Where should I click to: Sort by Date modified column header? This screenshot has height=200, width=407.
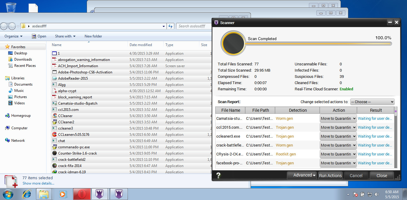click(x=145, y=45)
